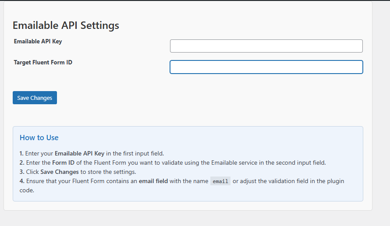The width and height of the screenshot is (390, 226).
Task: Click the step number '2.' in instructions
Action: click(x=22, y=162)
